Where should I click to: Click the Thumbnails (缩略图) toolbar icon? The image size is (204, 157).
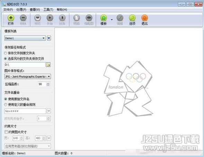click(89, 18)
